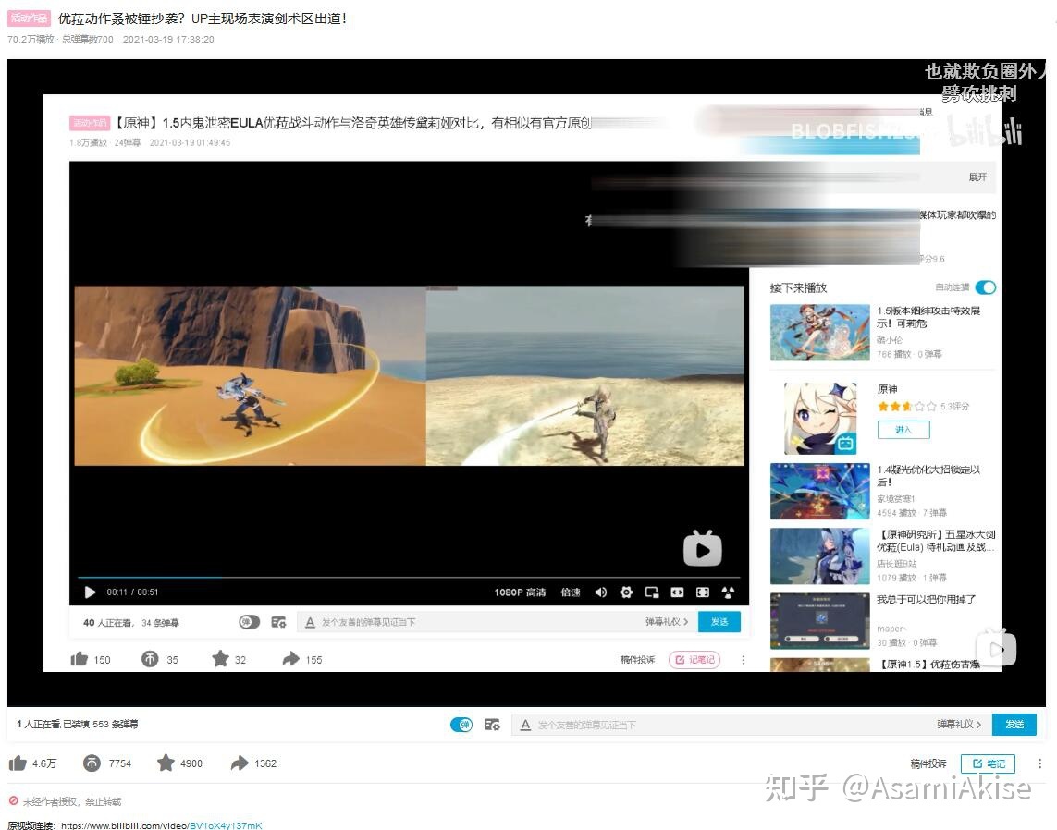
Task: Click the 接下来播放 heading
Action: pyautogui.click(x=798, y=287)
